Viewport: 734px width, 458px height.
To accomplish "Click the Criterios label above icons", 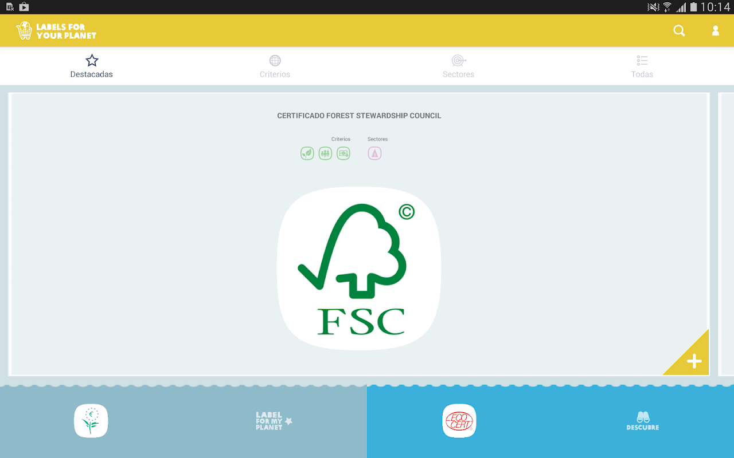I will (341, 139).
